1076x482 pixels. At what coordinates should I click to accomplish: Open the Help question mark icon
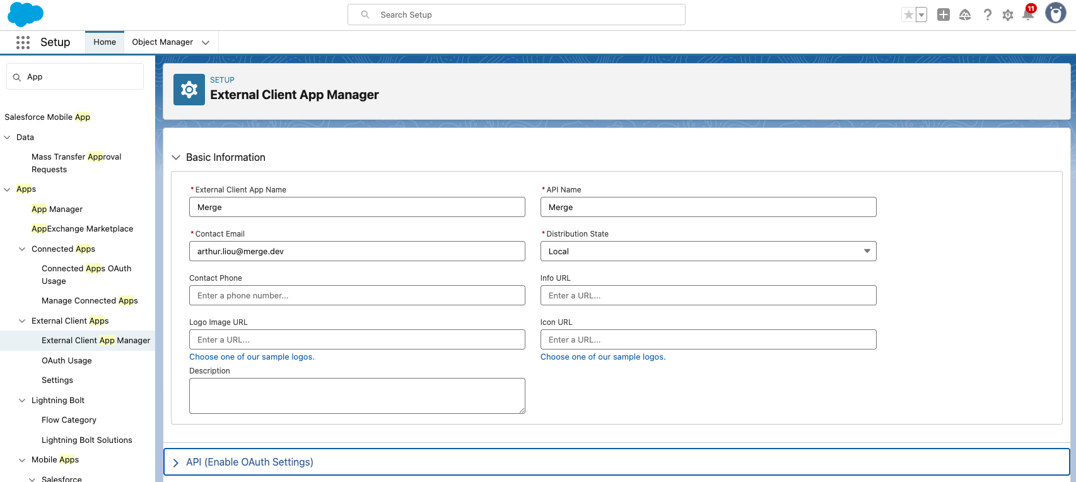click(x=987, y=15)
